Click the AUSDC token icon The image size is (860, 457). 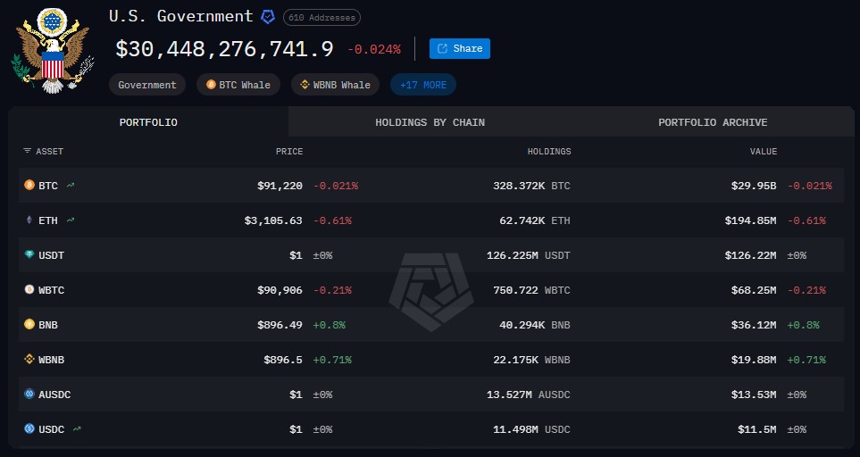pos(29,395)
